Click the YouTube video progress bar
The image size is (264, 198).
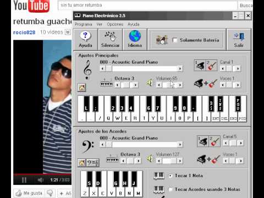pos(42,174)
